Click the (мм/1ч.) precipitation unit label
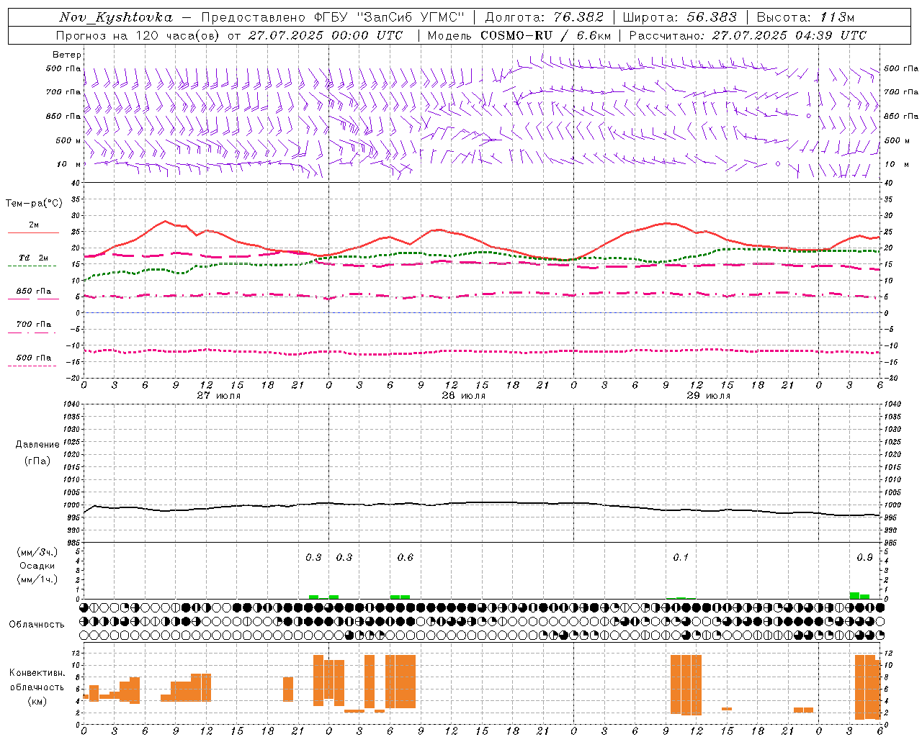922x737 pixels. pyautogui.click(x=37, y=579)
